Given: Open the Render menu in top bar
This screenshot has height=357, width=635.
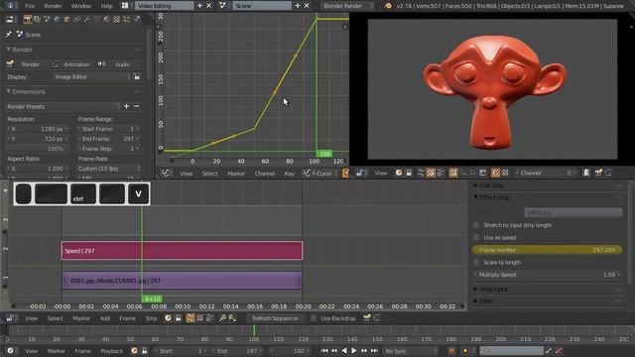Looking at the screenshot, I should [53, 6].
